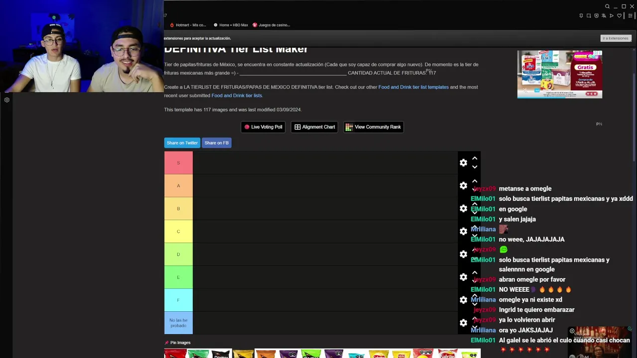Click the browser search magnifier icon

click(x=607, y=6)
